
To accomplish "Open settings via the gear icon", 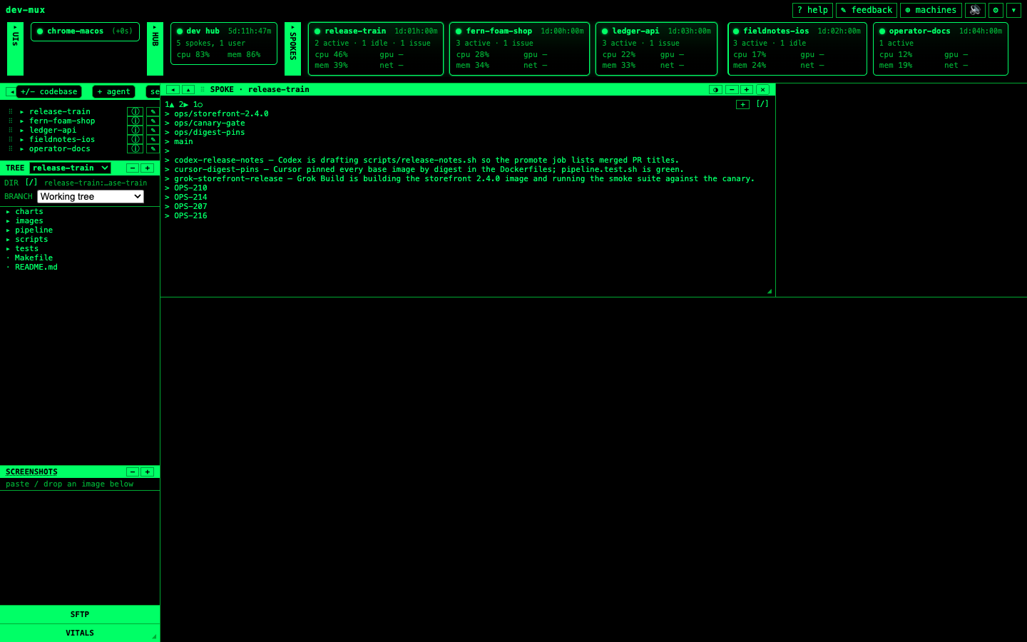I will coord(996,10).
